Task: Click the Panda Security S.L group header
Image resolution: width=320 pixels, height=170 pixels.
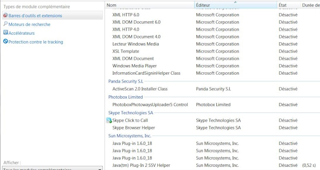Action: (126, 81)
